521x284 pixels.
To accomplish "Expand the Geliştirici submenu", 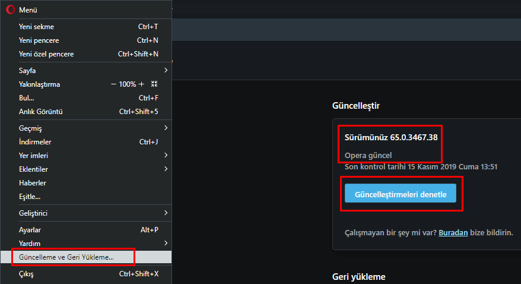I will tap(86, 213).
